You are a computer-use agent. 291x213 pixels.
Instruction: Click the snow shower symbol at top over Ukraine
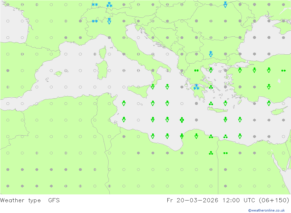[225, 4]
